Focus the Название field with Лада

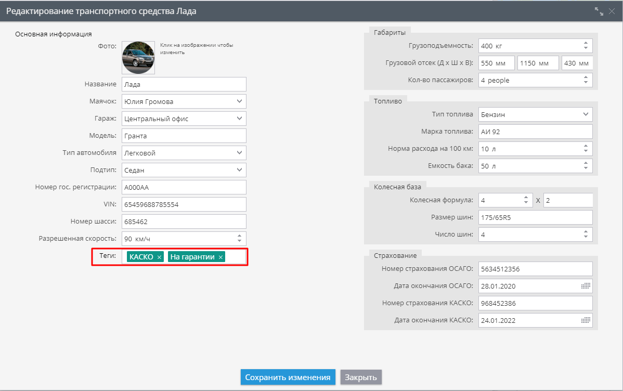click(184, 84)
